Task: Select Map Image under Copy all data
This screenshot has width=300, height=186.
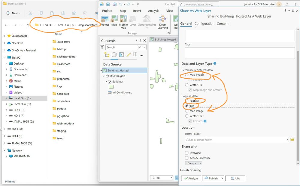Action: [x=186, y=111]
